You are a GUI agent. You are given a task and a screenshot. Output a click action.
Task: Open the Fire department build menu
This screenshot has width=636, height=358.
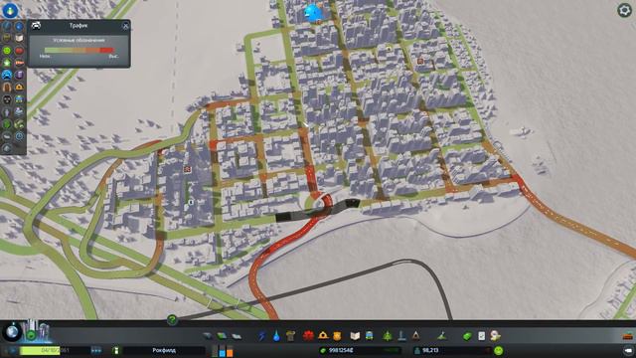pyautogui.click(x=323, y=336)
